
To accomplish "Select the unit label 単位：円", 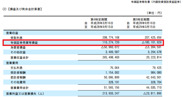I will pyautogui.click(x=154, y=13).
